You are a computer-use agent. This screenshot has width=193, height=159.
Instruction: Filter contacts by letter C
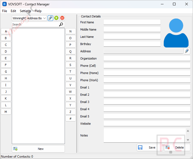click(6, 45)
